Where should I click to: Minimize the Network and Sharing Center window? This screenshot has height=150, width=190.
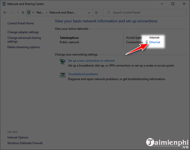(162, 4)
